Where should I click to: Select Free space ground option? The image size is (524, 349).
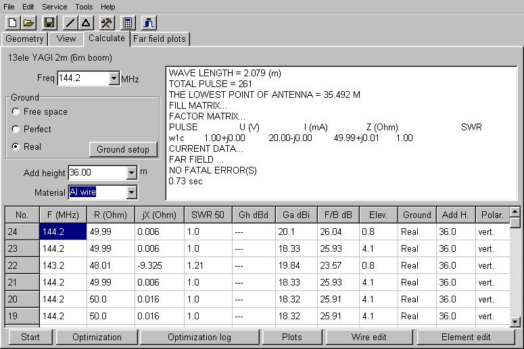click(16, 112)
